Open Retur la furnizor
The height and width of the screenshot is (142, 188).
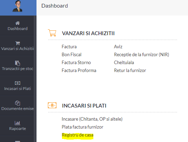[x=130, y=70]
